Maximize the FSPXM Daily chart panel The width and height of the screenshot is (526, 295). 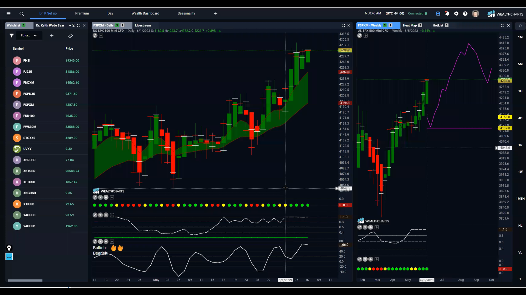[343, 25]
